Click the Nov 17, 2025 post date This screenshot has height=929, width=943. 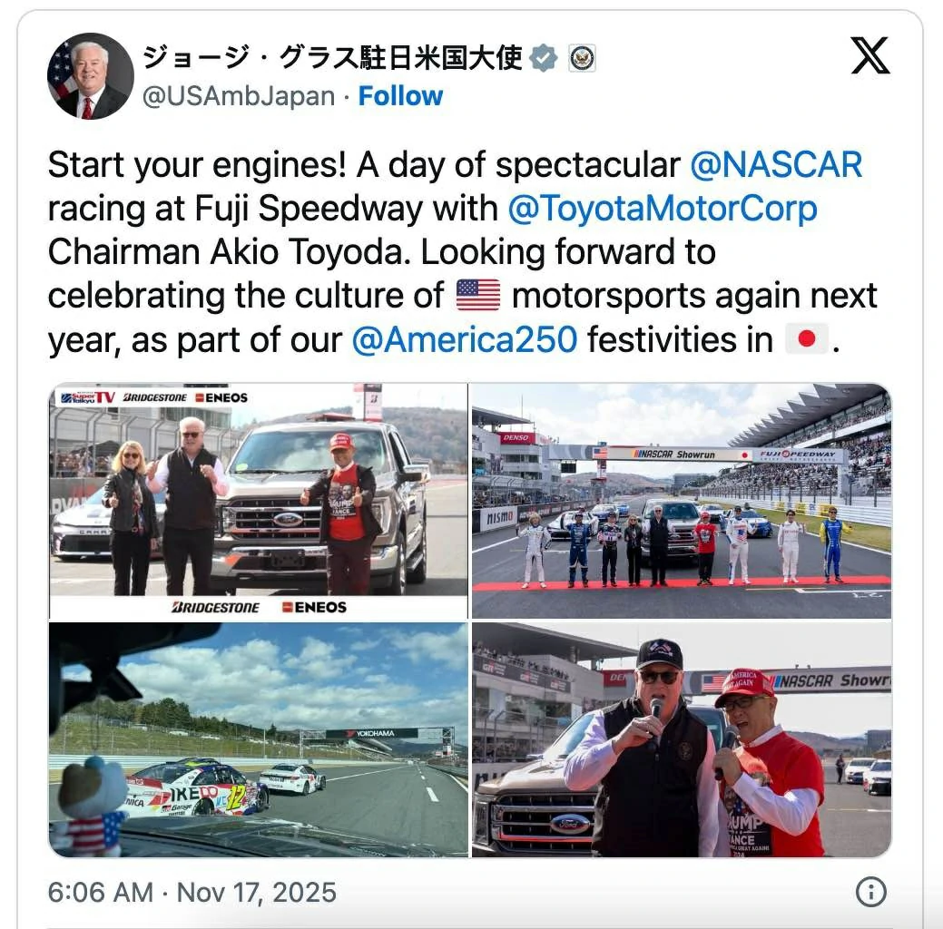[257, 892]
